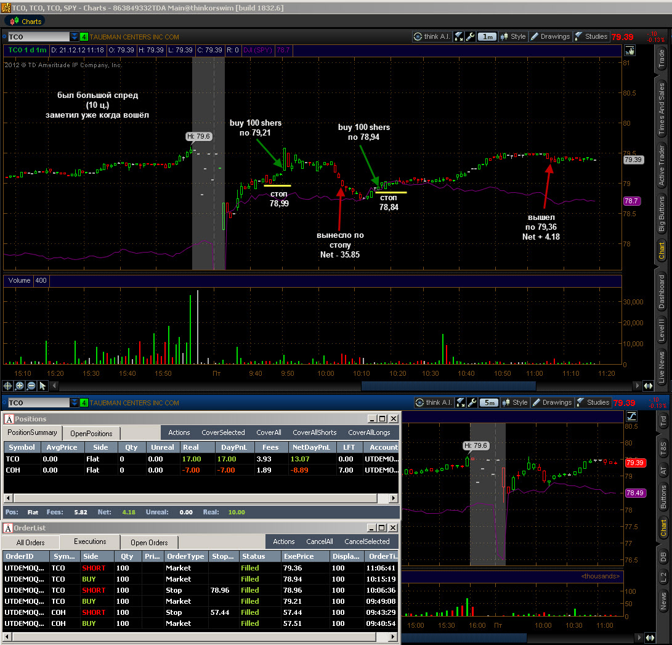Click the chart time axis scrollbar thumb
672x645 pixels.
tap(448, 386)
